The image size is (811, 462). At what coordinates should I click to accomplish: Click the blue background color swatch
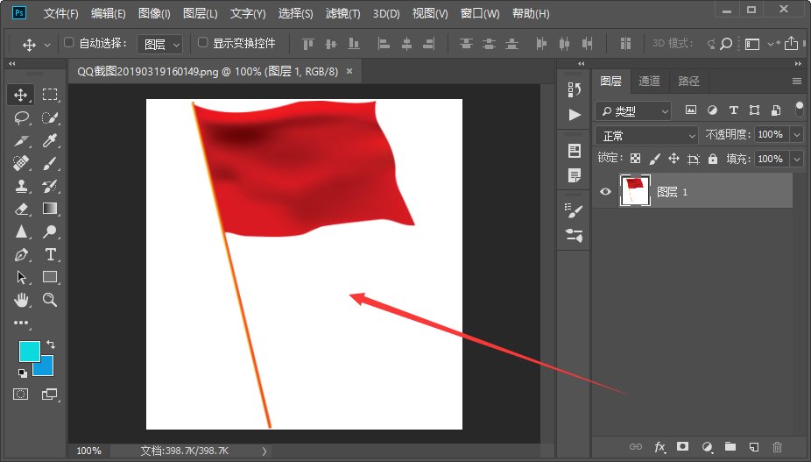pos(46,369)
